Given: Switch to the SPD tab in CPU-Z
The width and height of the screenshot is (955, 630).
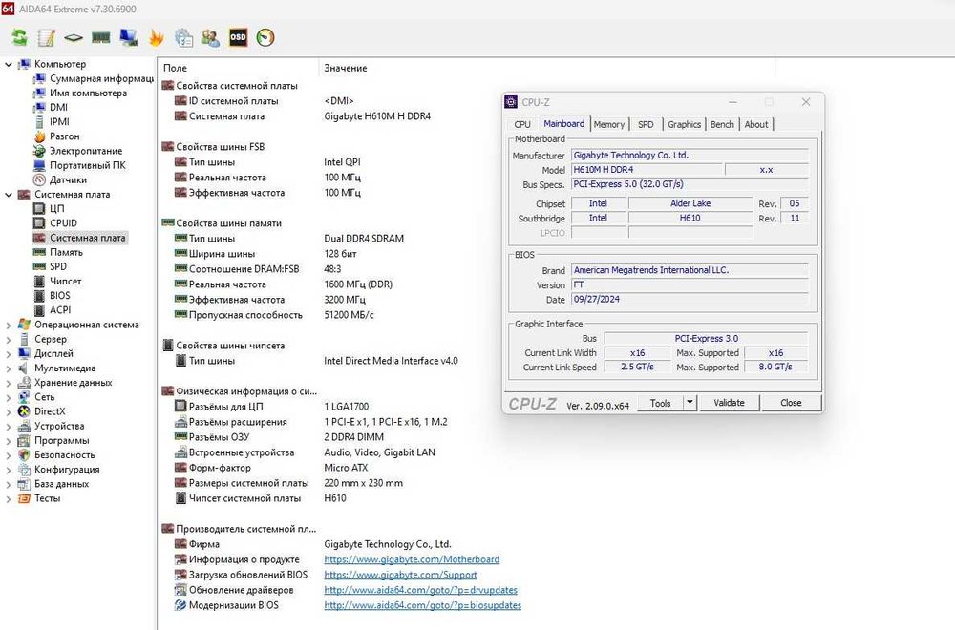Looking at the screenshot, I should click(646, 124).
